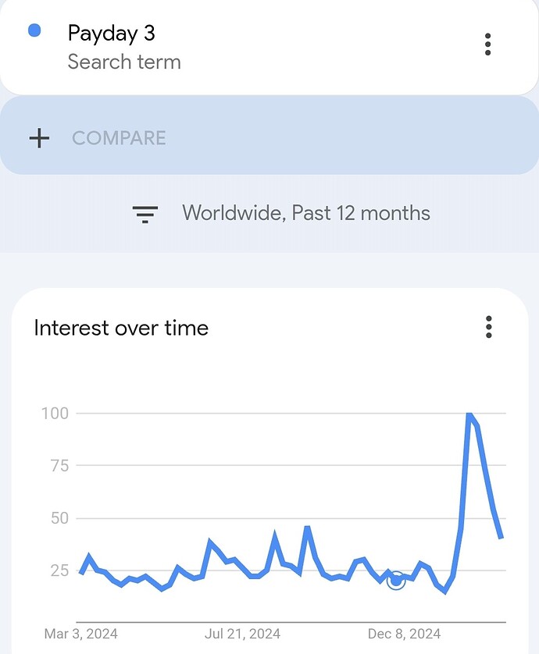The image size is (539, 654).
Task: Open Payday 3 search term options menu
Action: coord(487,44)
